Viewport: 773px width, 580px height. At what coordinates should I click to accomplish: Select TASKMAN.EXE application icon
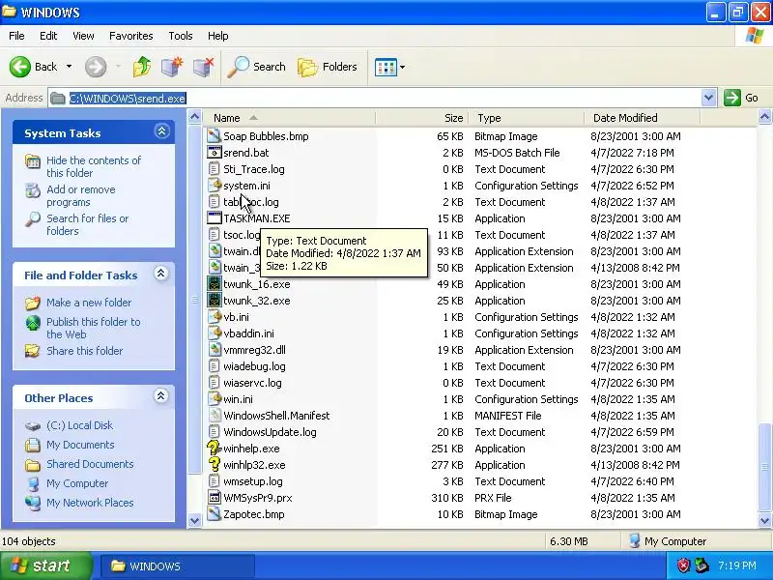[x=214, y=218]
